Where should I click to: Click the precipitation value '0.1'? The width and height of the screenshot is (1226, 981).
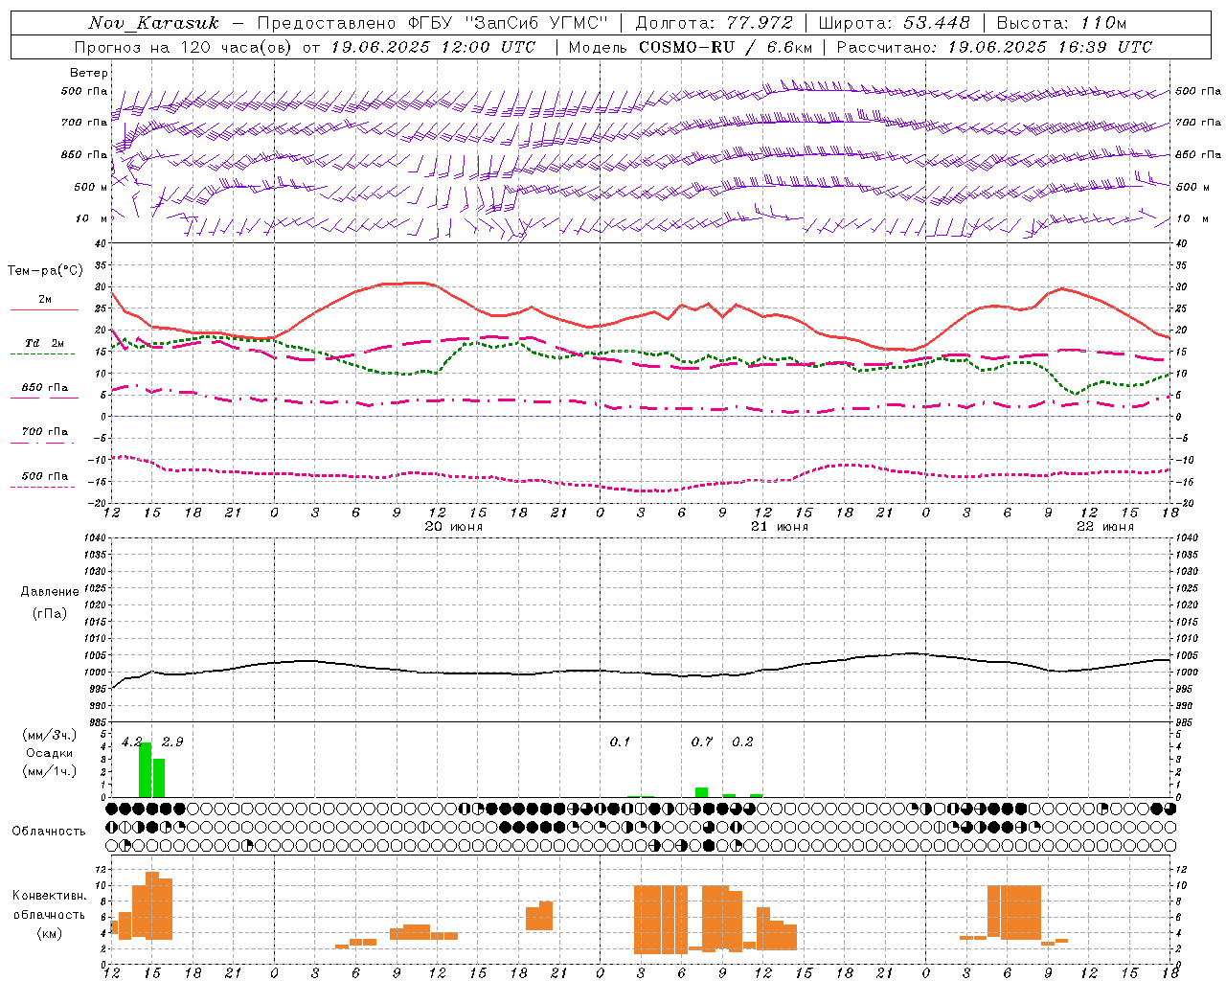(x=621, y=741)
